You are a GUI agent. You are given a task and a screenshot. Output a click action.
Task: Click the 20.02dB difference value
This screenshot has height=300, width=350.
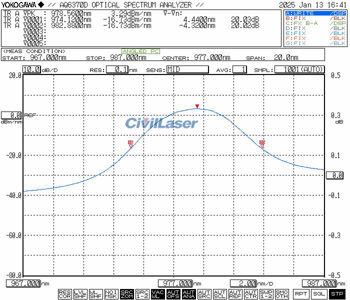coord(245,25)
